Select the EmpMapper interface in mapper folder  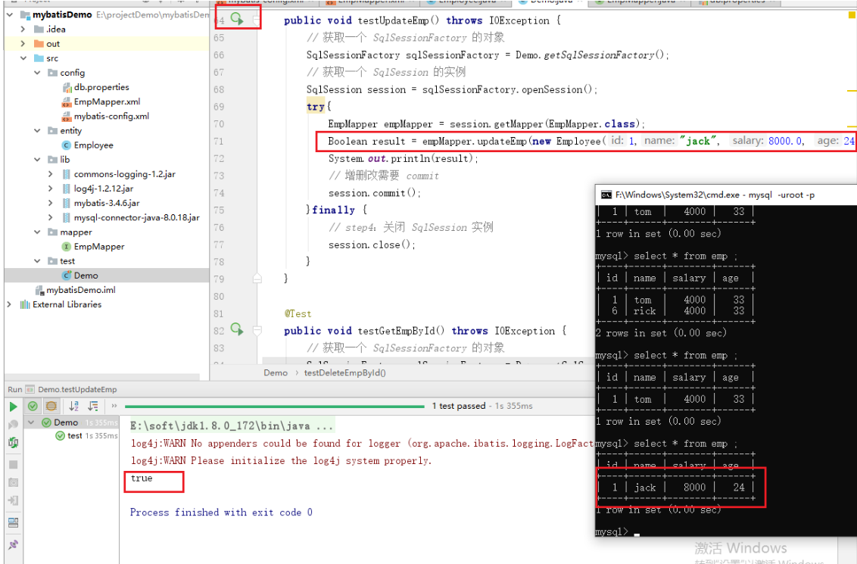tap(99, 247)
